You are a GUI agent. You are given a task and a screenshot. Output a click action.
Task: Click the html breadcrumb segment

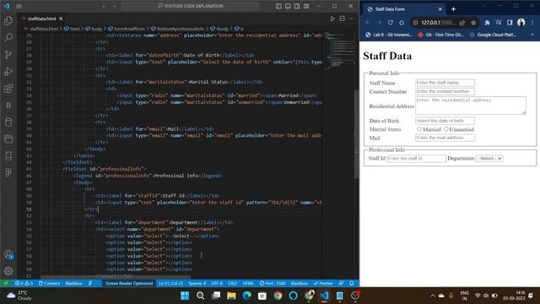coord(72,29)
